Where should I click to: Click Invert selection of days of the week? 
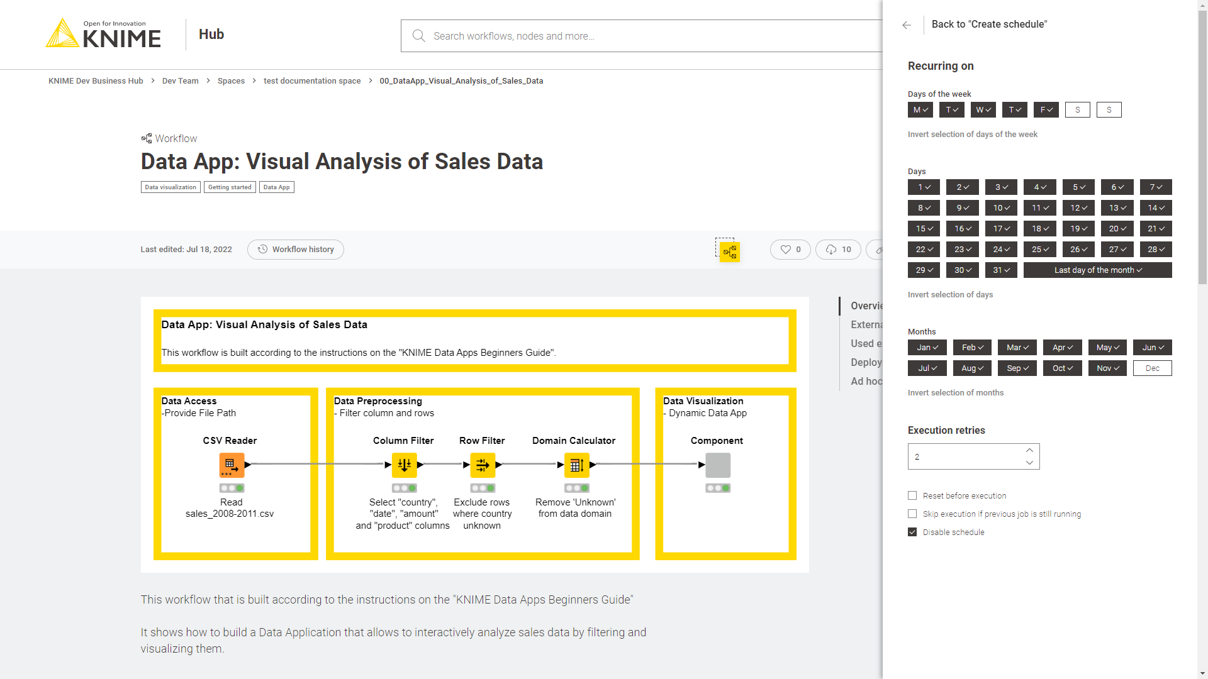pyautogui.click(x=973, y=135)
